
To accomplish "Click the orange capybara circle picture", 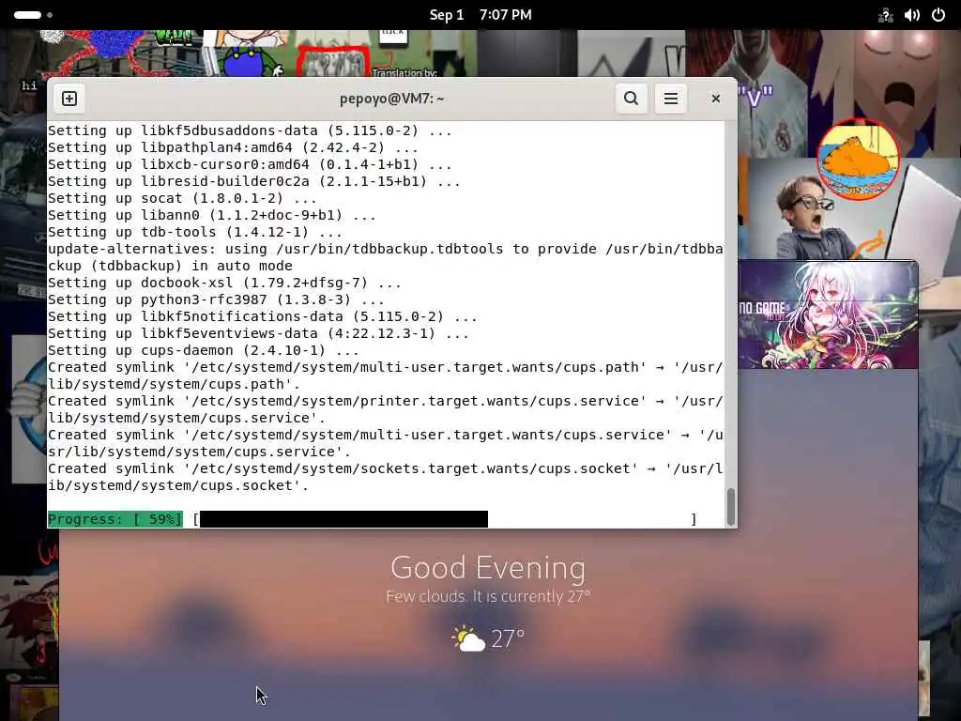I will tap(858, 160).
